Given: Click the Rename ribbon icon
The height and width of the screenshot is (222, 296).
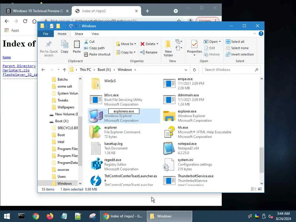Looking at the screenshot, I should (x=143, y=52).
